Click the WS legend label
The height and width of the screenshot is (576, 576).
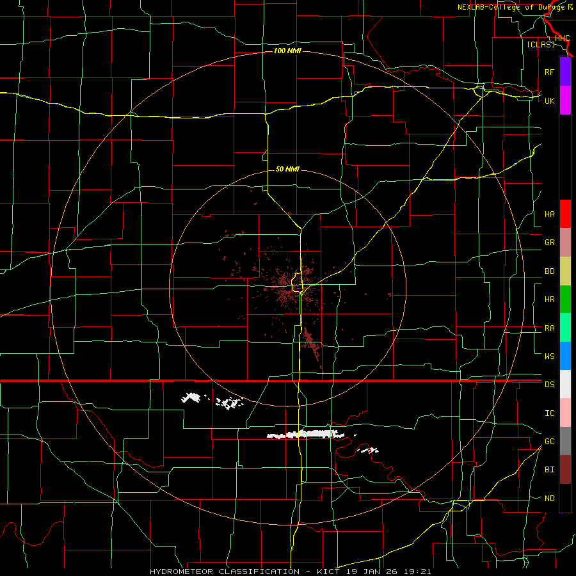click(549, 356)
